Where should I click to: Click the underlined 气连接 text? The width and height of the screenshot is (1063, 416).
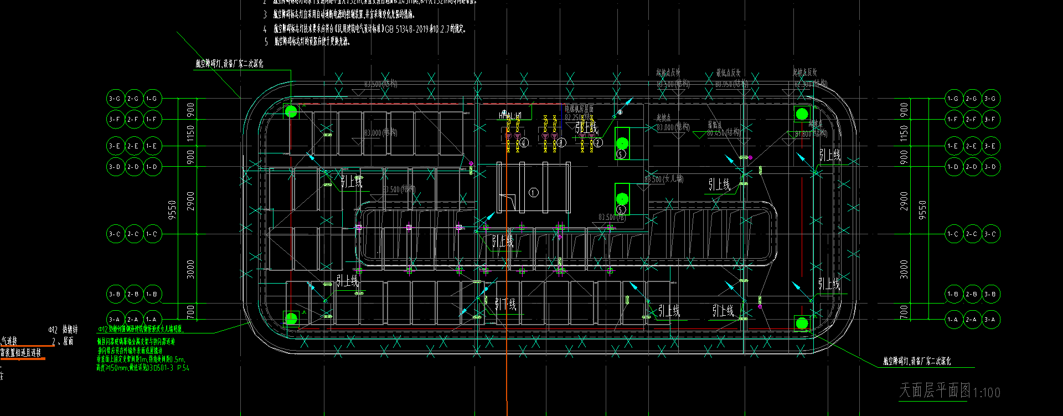[x=9, y=341]
